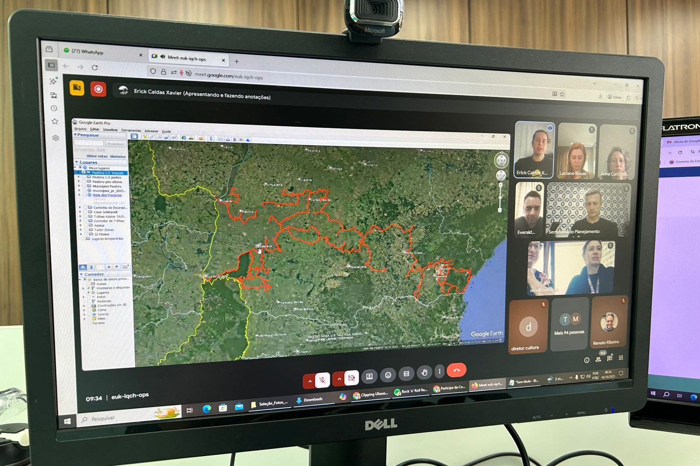Image resolution: width=700 pixels, height=466 pixels.
Task: Open the Ferramentas menu in Google Earth
Action: (x=131, y=130)
